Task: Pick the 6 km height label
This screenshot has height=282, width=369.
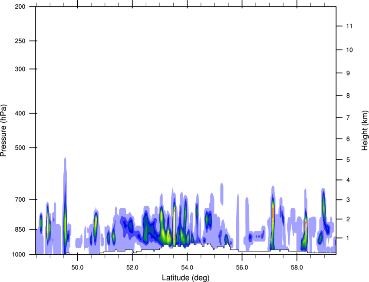Action: [x=348, y=139]
